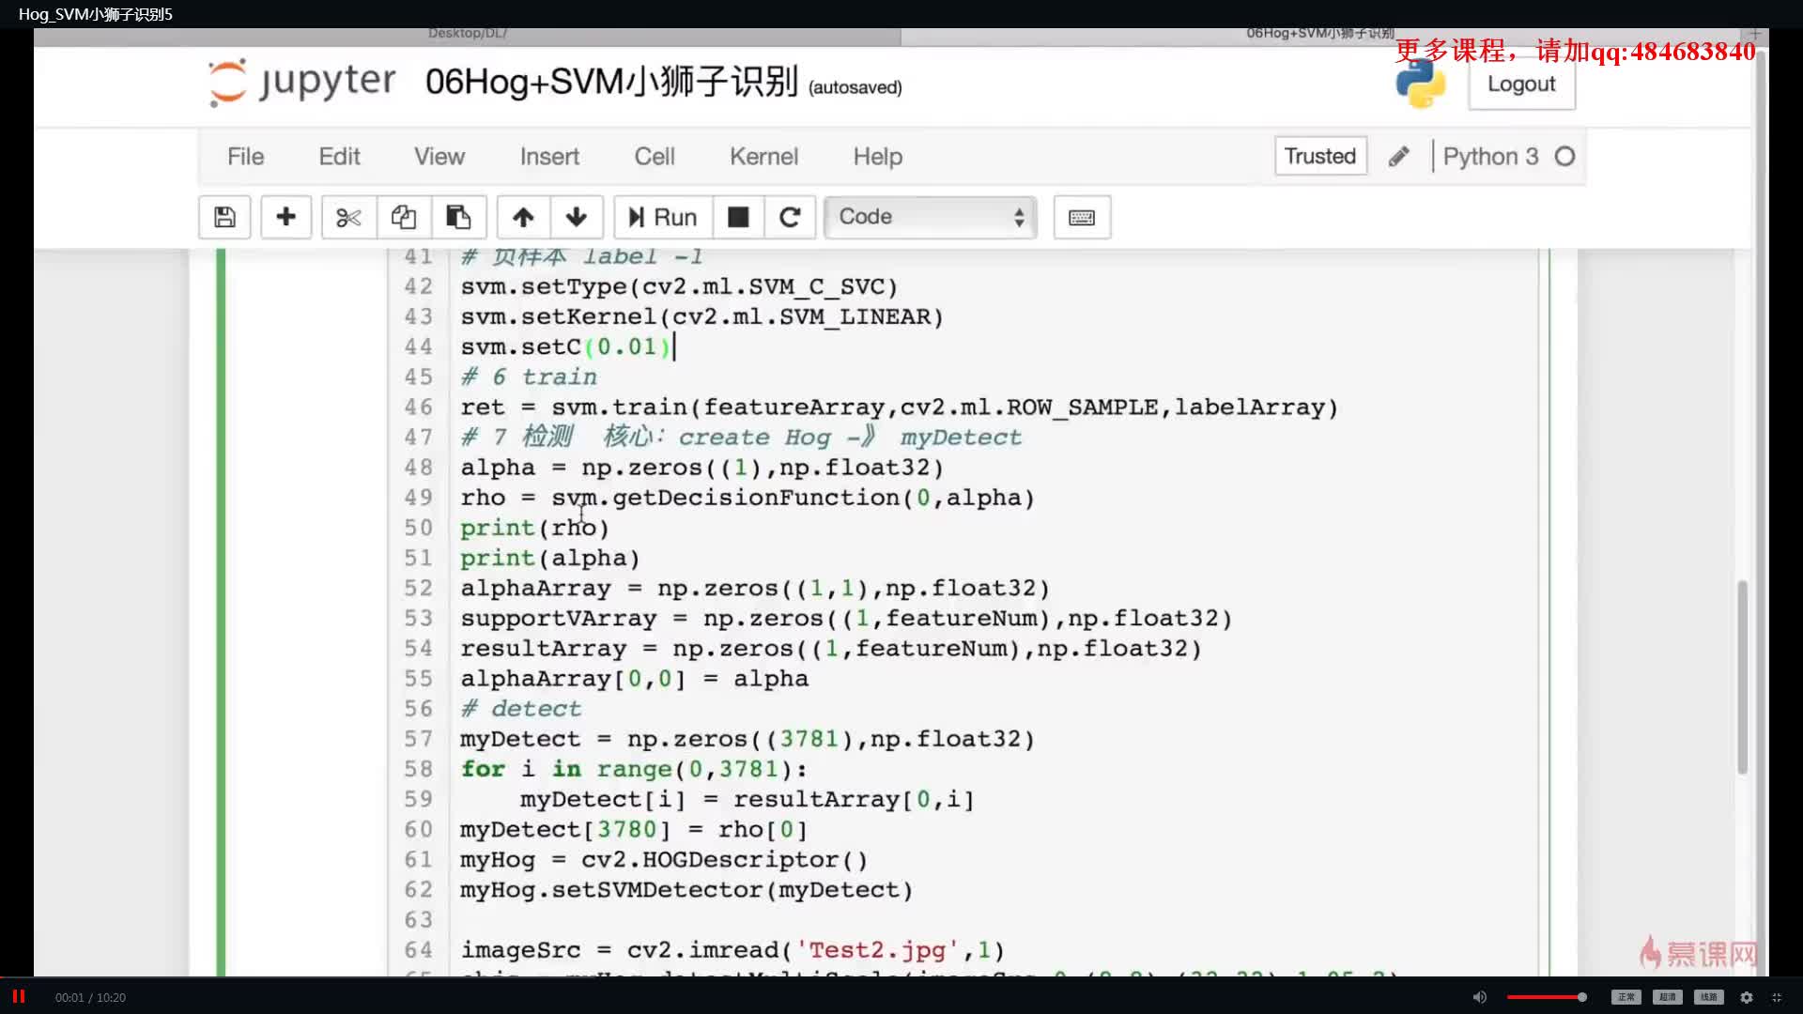Open the Edit menu
The width and height of the screenshot is (1803, 1014).
click(x=339, y=157)
